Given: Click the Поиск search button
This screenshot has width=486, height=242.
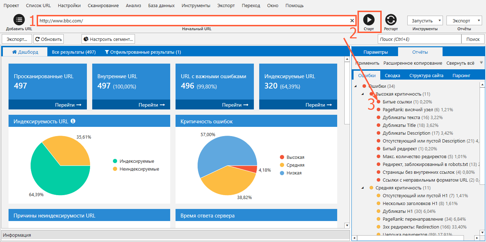Looking at the screenshot, I should pyautogui.click(x=473, y=39).
